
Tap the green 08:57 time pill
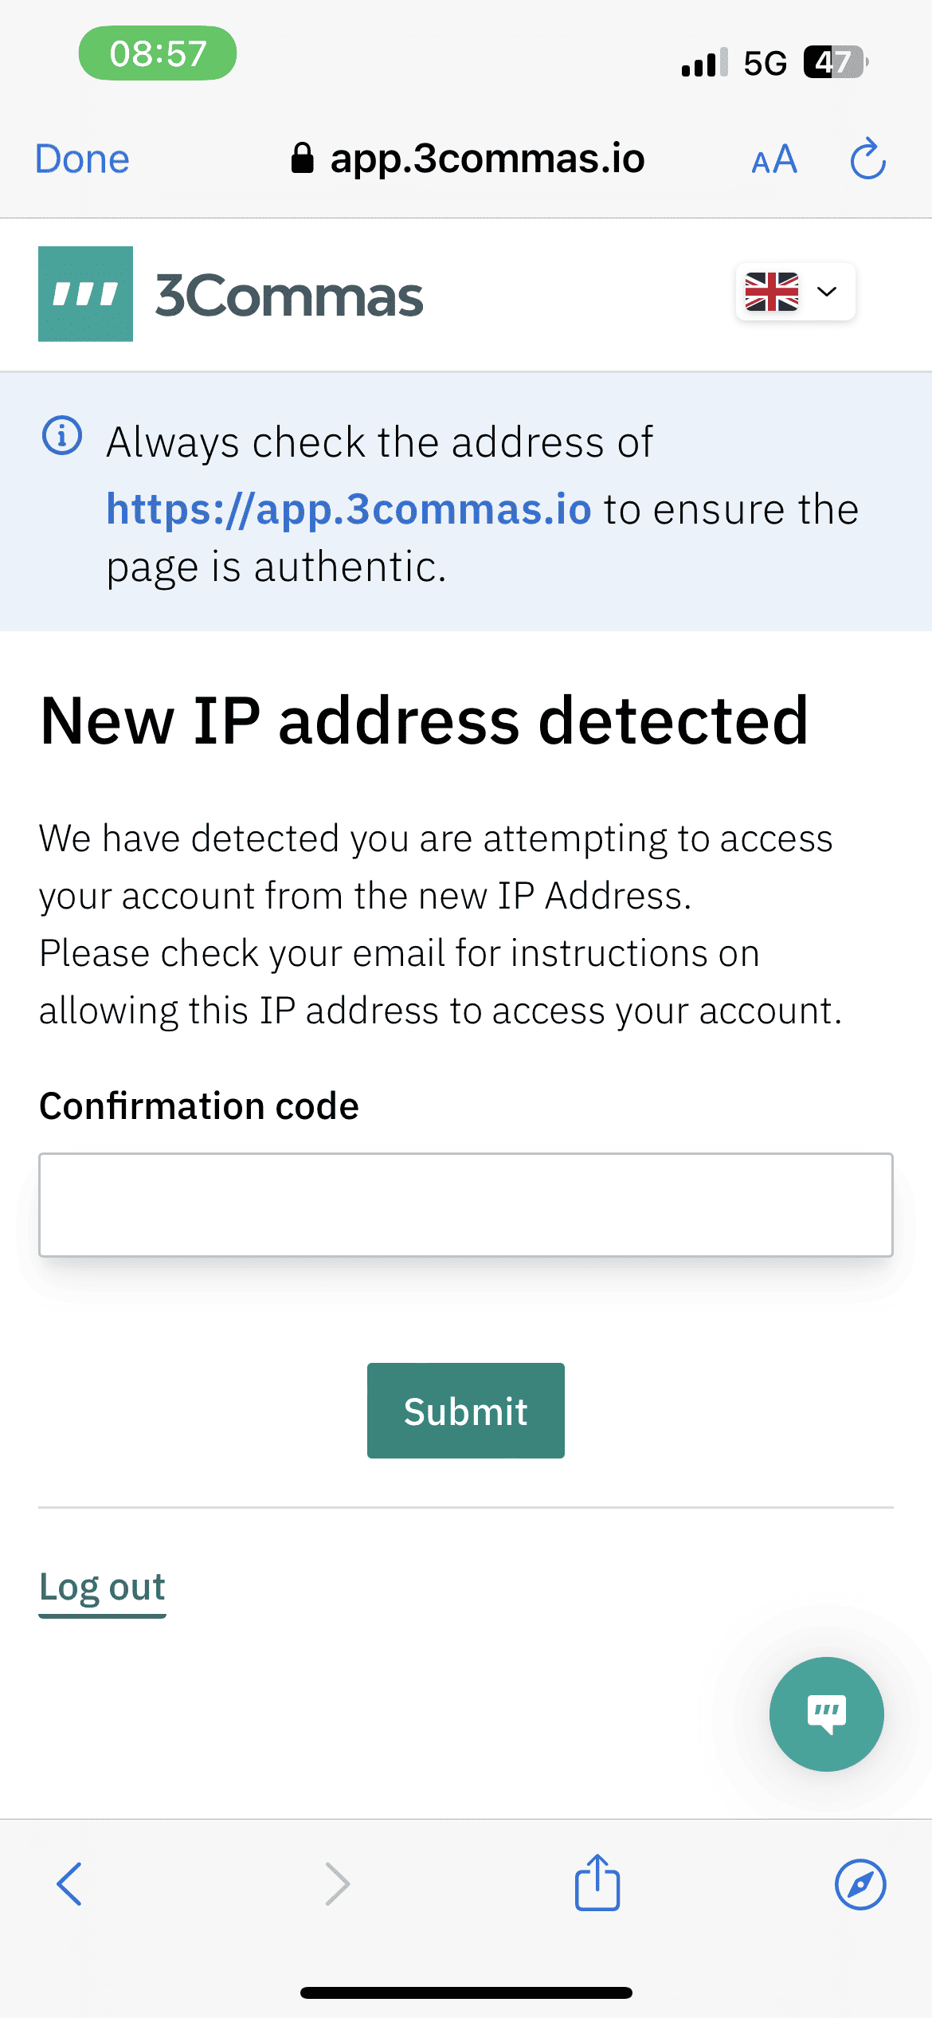click(x=158, y=53)
